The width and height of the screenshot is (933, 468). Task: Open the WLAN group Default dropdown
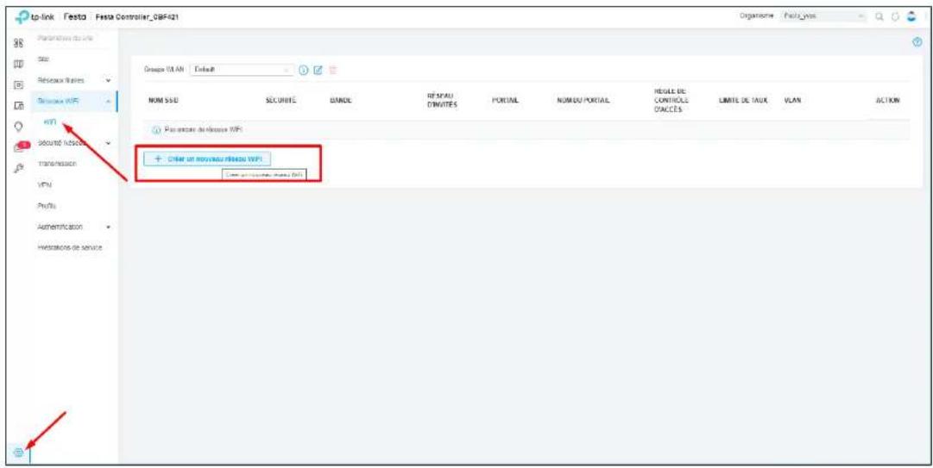coord(242,70)
